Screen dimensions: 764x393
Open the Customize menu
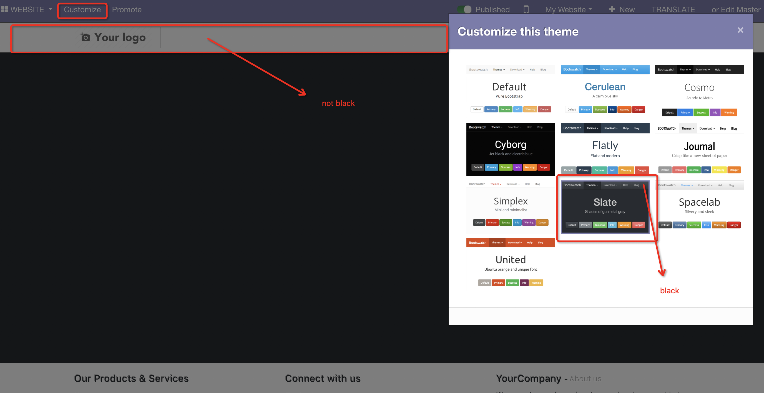click(82, 9)
